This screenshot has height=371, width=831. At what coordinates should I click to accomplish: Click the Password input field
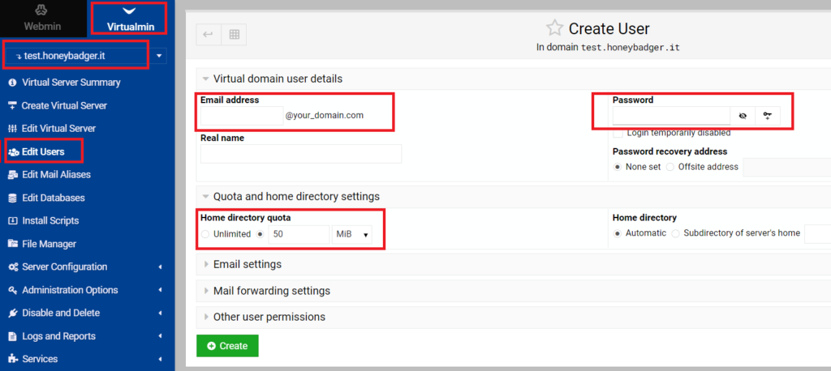[671, 115]
